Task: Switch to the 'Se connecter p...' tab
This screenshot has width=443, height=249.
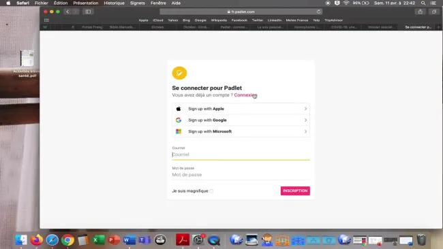Action: [418, 27]
